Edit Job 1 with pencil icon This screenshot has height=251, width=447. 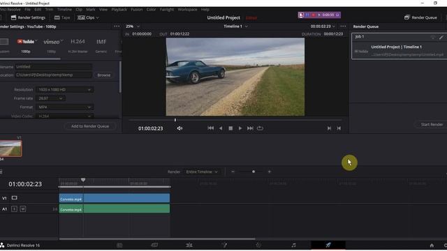click(441, 37)
